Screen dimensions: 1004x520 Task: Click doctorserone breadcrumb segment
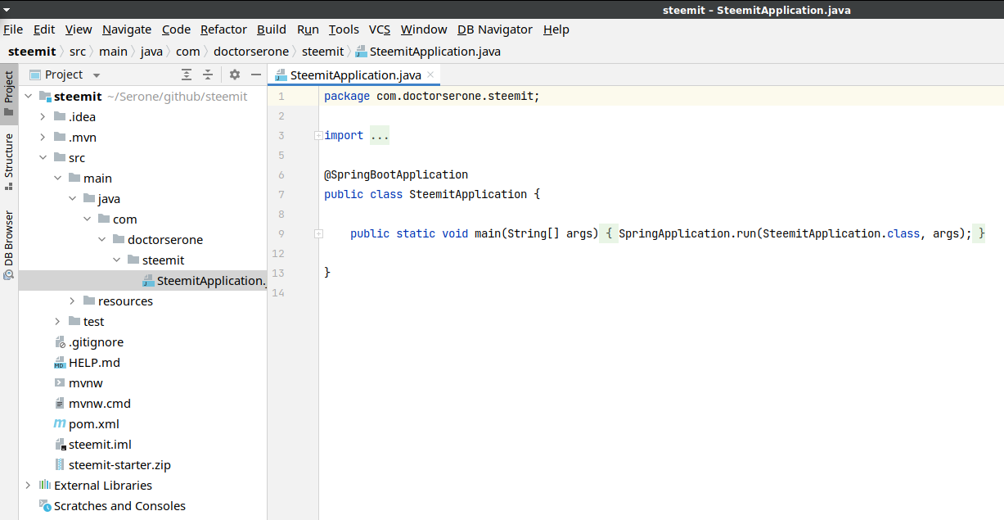[251, 52]
